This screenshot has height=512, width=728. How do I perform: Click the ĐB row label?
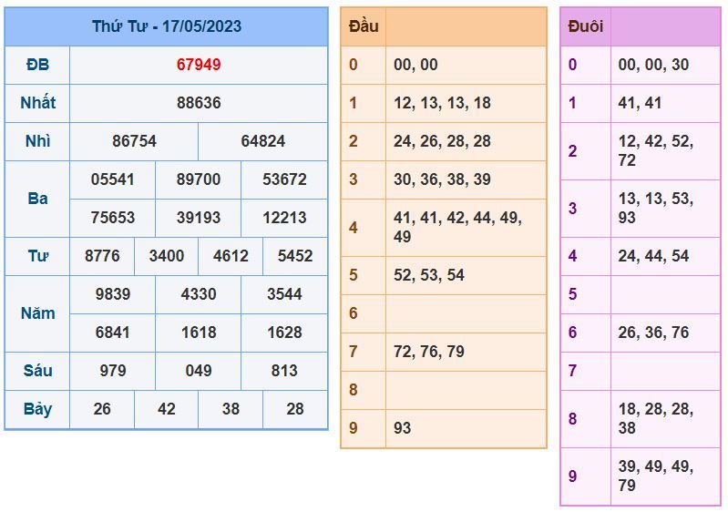(37, 65)
